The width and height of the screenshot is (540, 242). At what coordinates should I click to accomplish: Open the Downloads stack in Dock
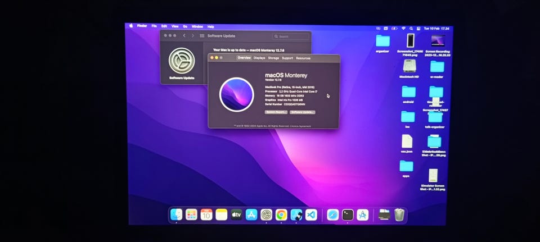coord(384,214)
